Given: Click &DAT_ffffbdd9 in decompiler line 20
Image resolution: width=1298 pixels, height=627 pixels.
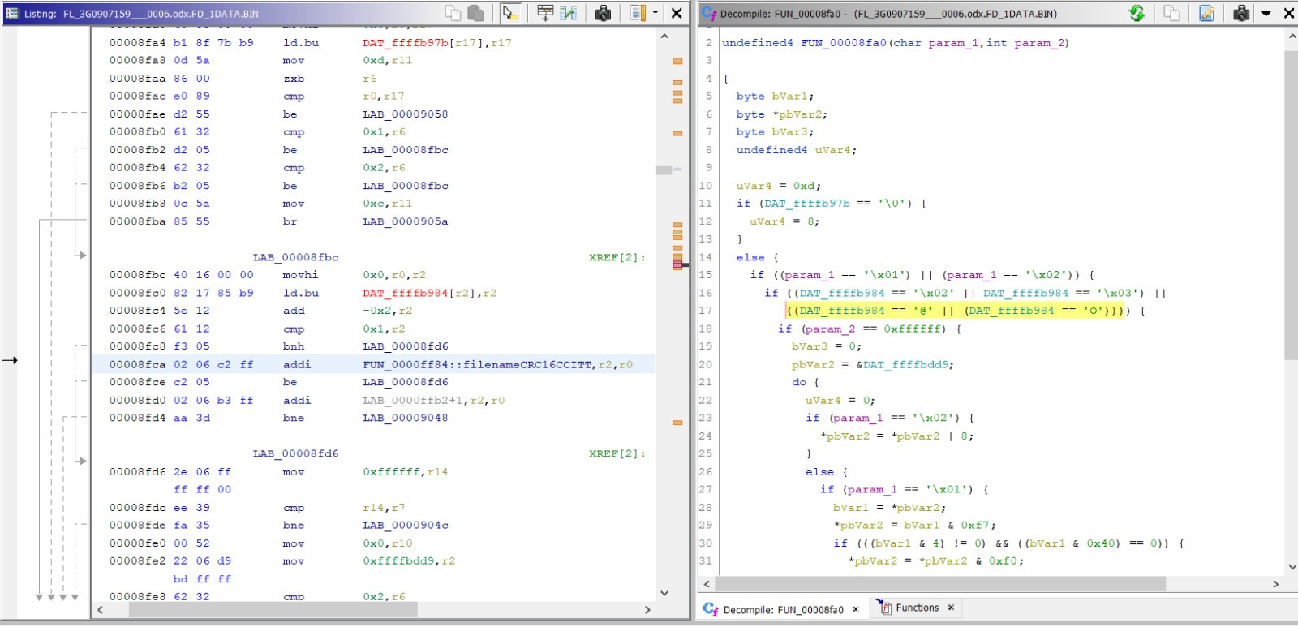Looking at the screenshot, I should (903, 365).
